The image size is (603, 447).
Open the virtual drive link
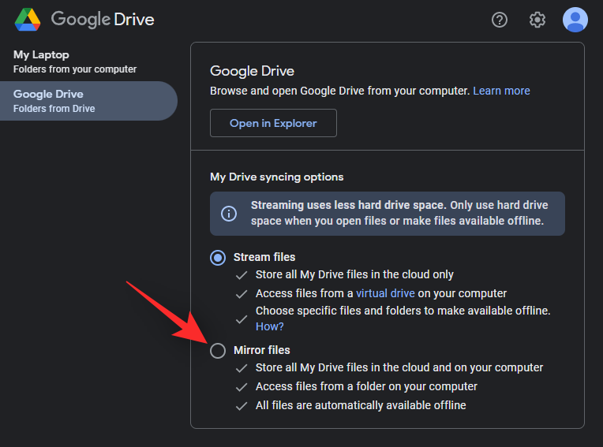click(x=385, y=293)
